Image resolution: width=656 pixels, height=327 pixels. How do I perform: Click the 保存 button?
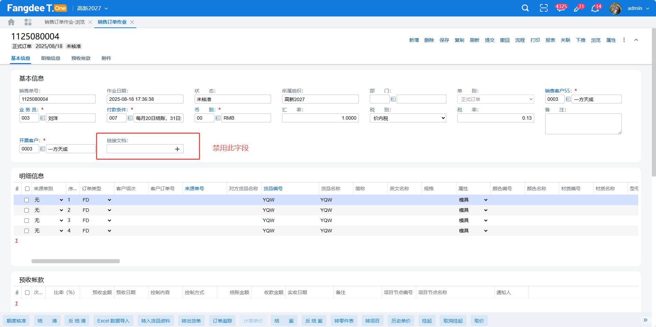(x=444, y=40)
